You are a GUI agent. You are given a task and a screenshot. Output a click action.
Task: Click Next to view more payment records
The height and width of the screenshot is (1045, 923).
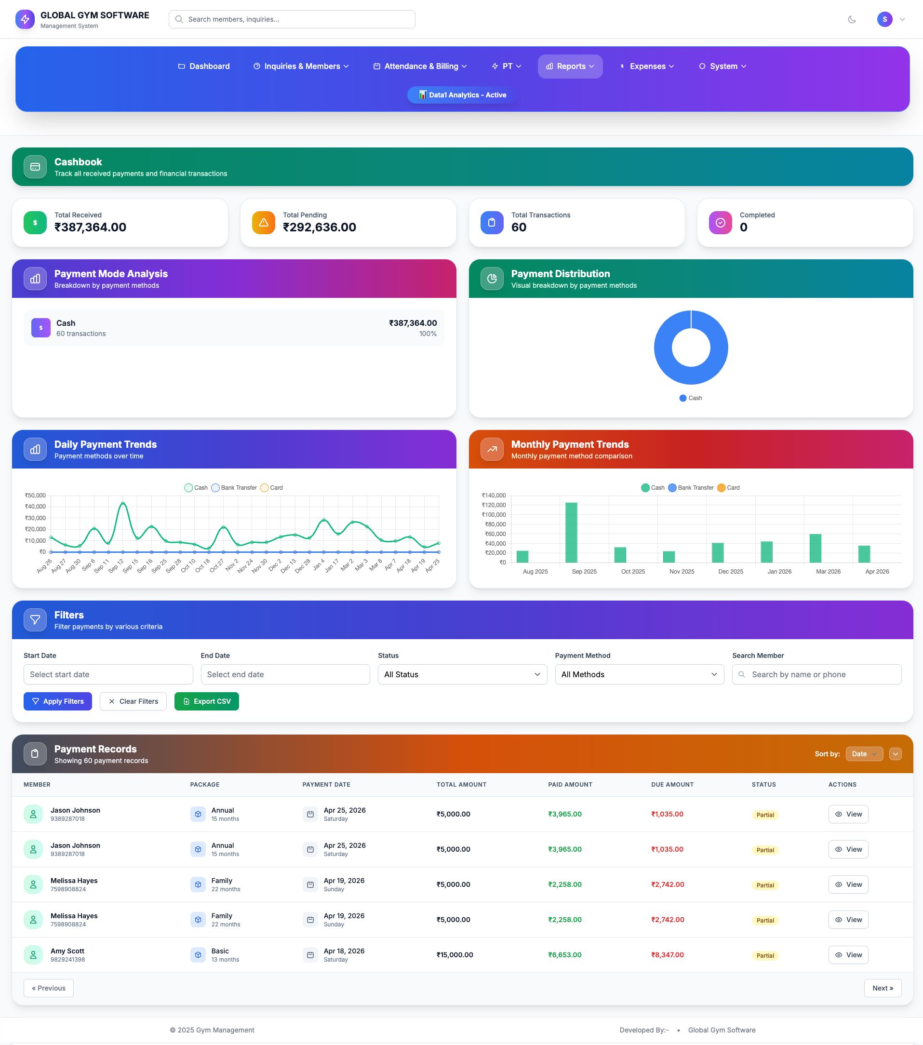[883, 988]
